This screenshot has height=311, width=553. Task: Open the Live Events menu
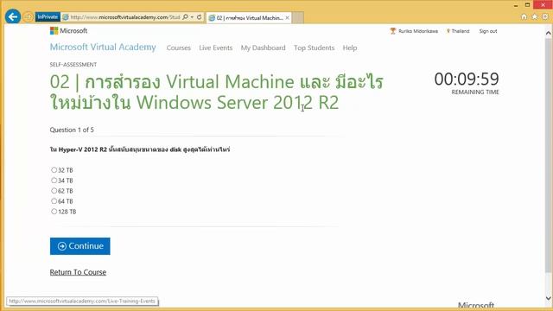(215, 48)
